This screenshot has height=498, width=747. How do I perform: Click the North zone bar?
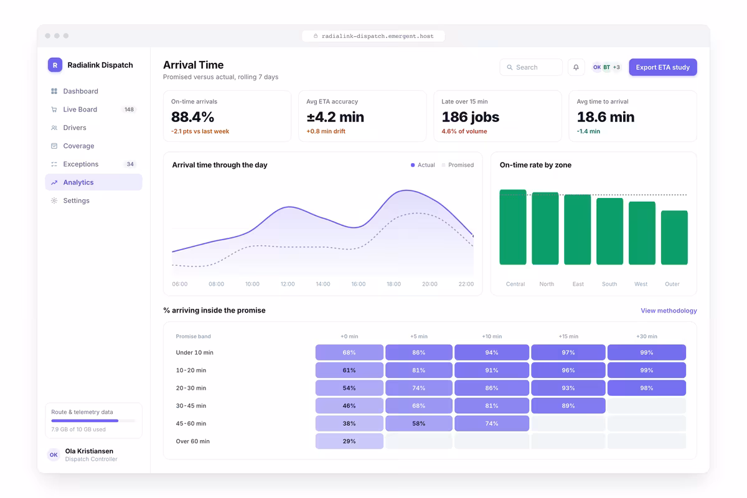(545, 228)
